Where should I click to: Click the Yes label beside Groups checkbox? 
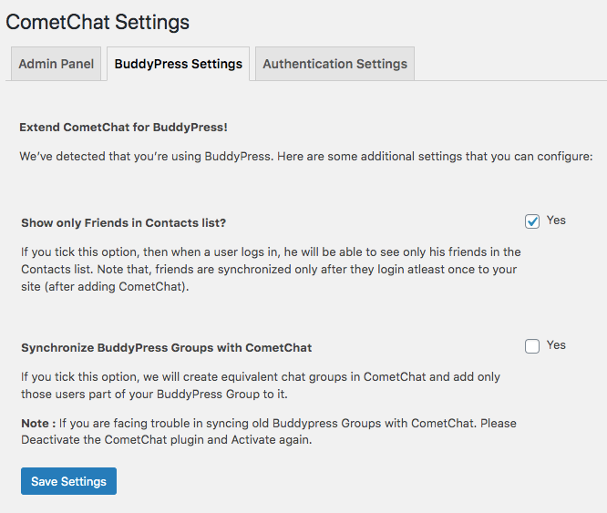click(x=556, y=345)
